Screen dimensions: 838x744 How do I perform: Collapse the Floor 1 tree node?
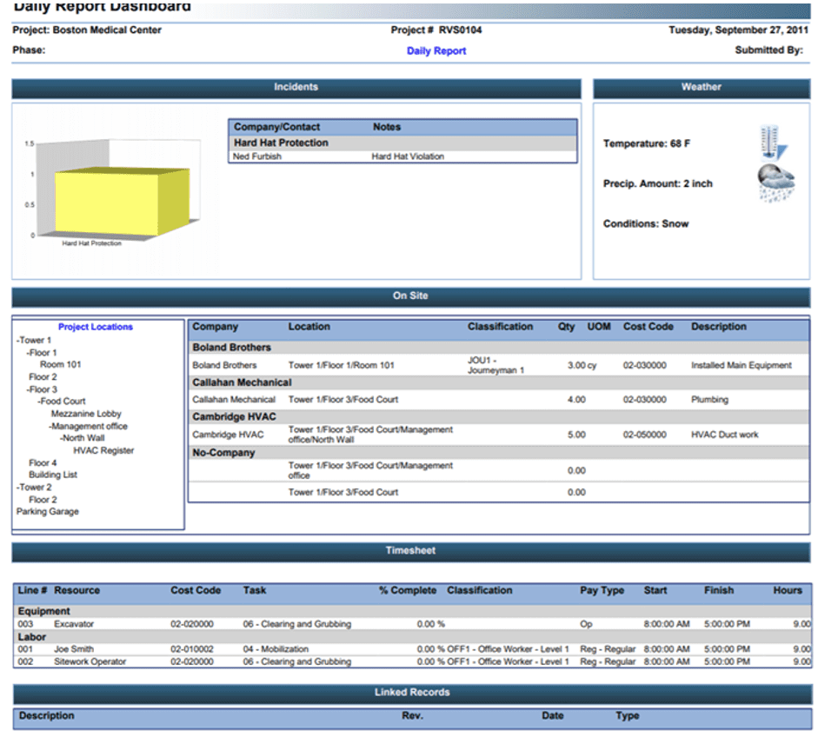29,353
